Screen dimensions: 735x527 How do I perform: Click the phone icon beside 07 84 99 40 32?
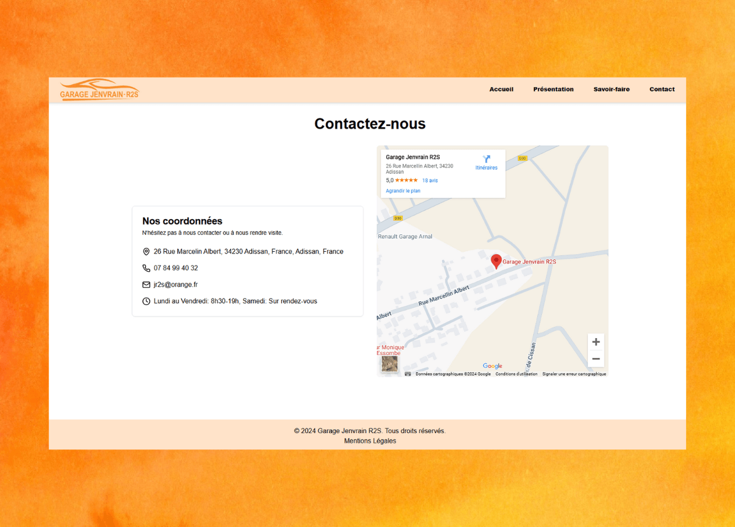click(146, 268)
